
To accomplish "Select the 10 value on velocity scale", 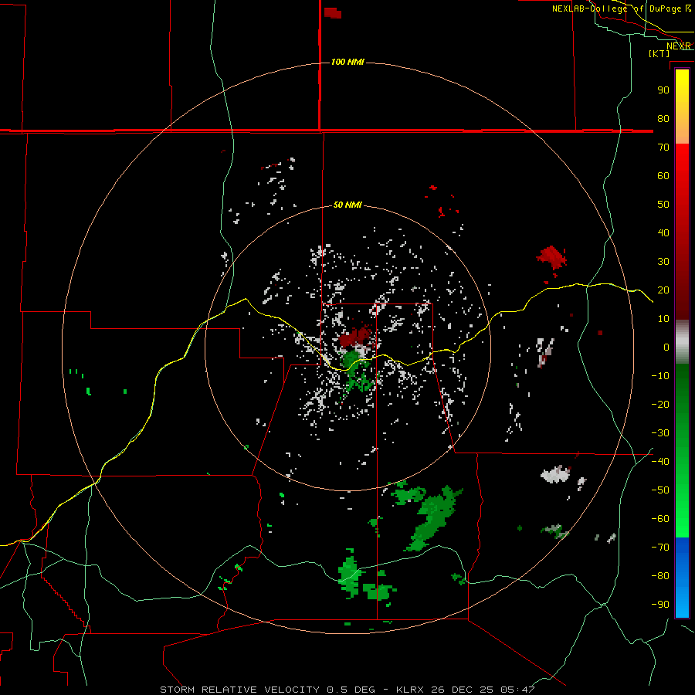I will tap(663, 319).
